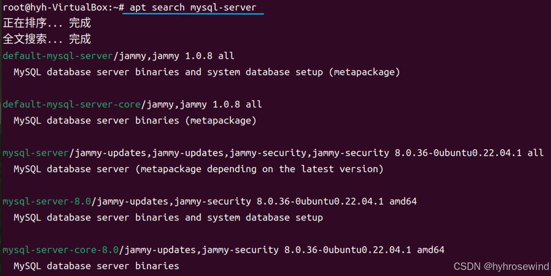Click last description 'MySQL database server binaries'

(96, 266)
